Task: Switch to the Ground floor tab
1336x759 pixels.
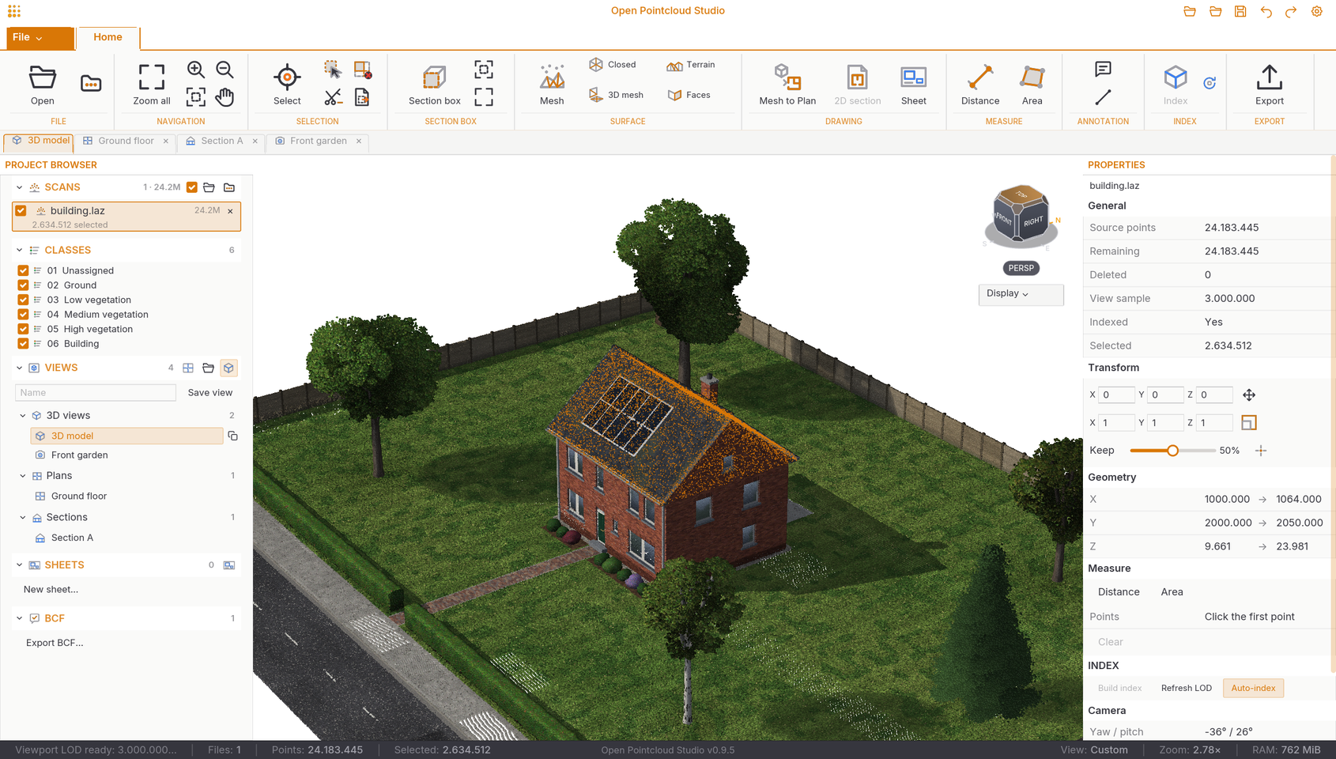Action: [x=126, y=141]
